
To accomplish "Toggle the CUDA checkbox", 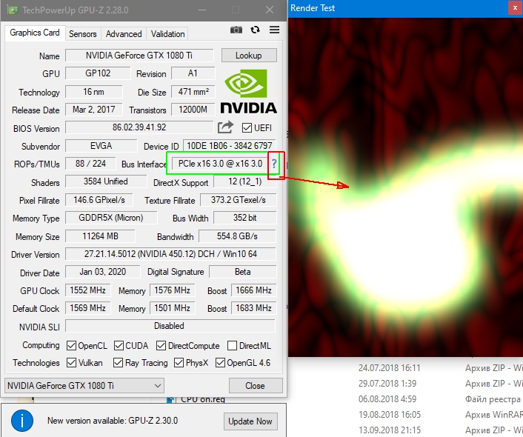I will (x=119, y=346).
